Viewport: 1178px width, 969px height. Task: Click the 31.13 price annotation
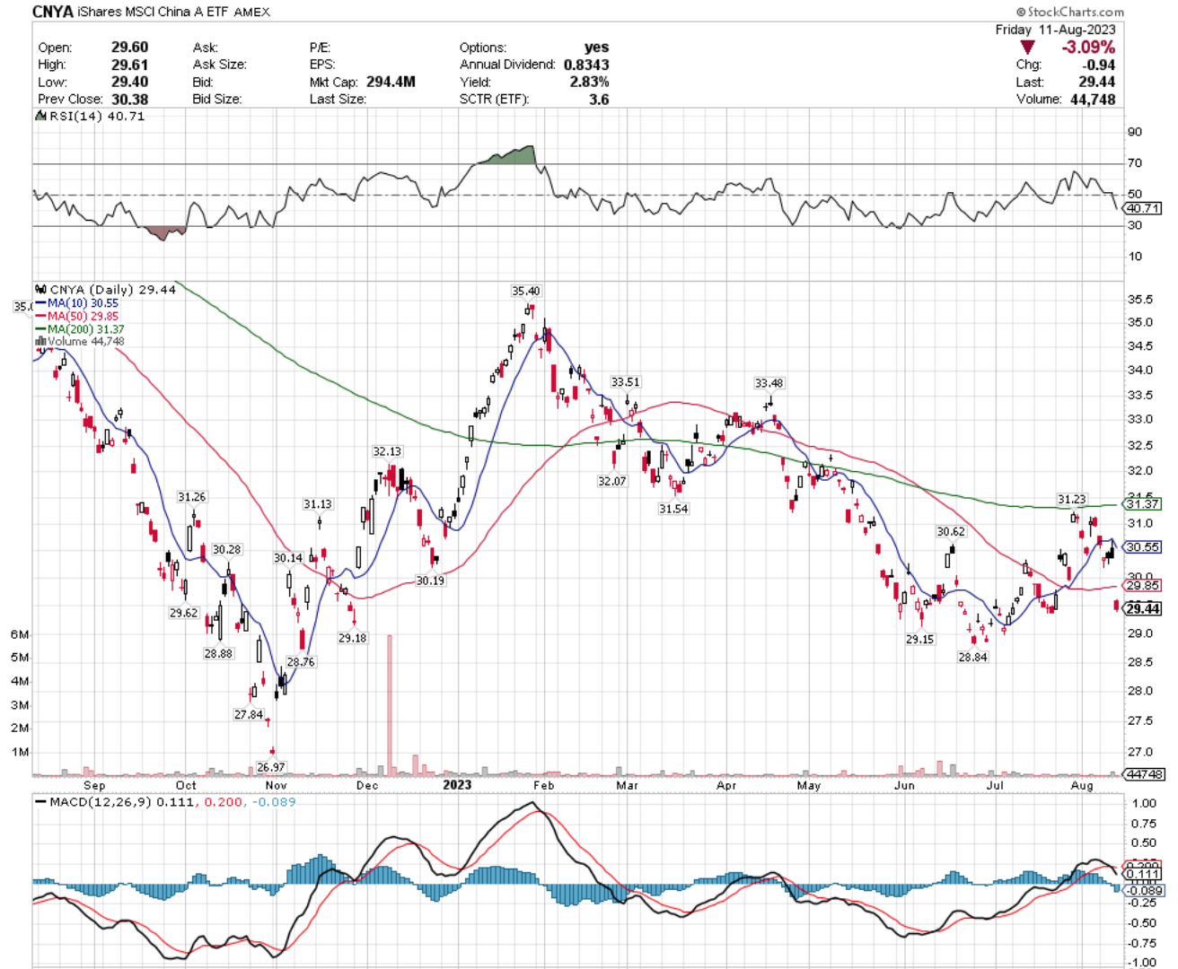pyautogui.click(x=317, y=504)
